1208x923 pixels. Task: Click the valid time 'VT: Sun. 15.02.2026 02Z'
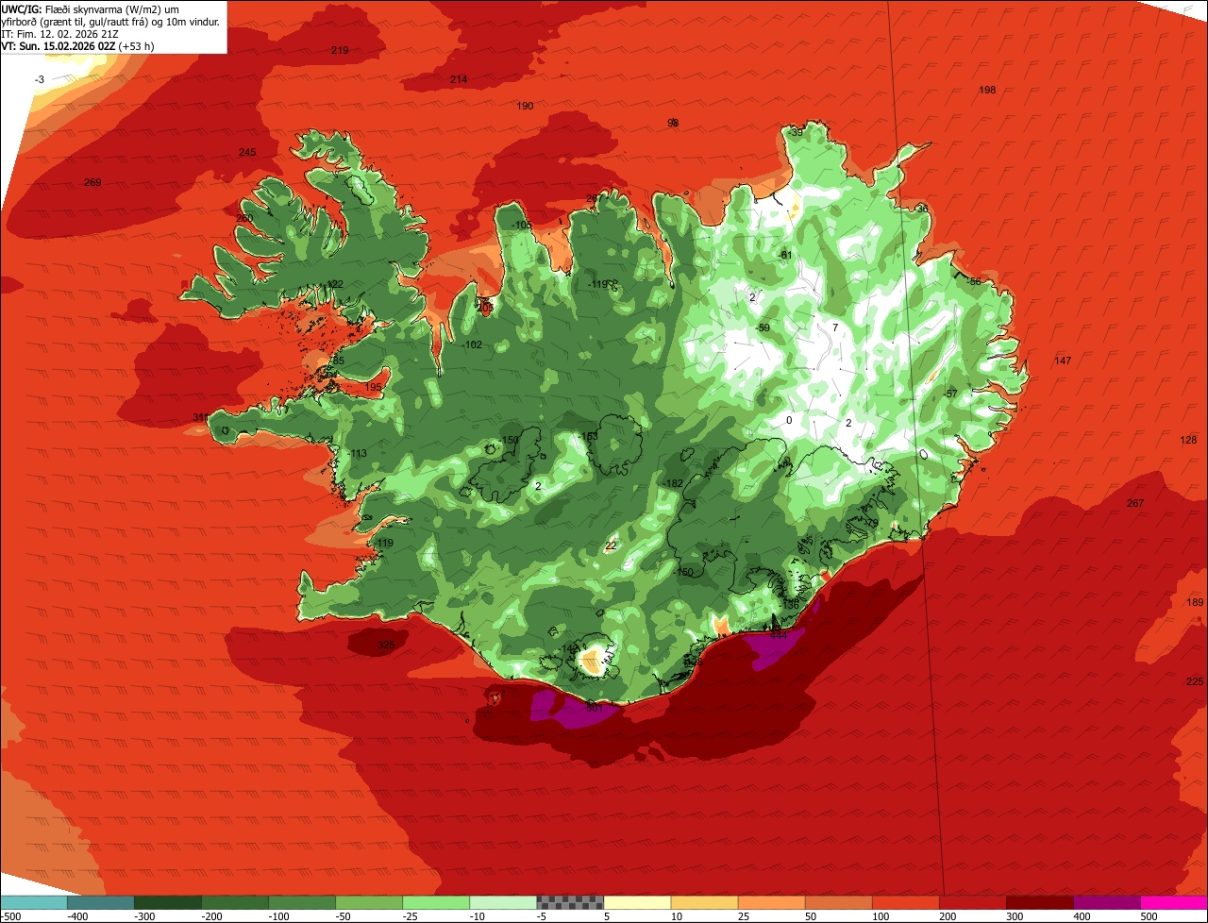point(58,45)
